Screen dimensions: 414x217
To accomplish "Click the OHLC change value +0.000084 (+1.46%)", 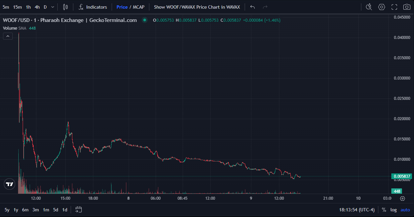I will 262,20.
